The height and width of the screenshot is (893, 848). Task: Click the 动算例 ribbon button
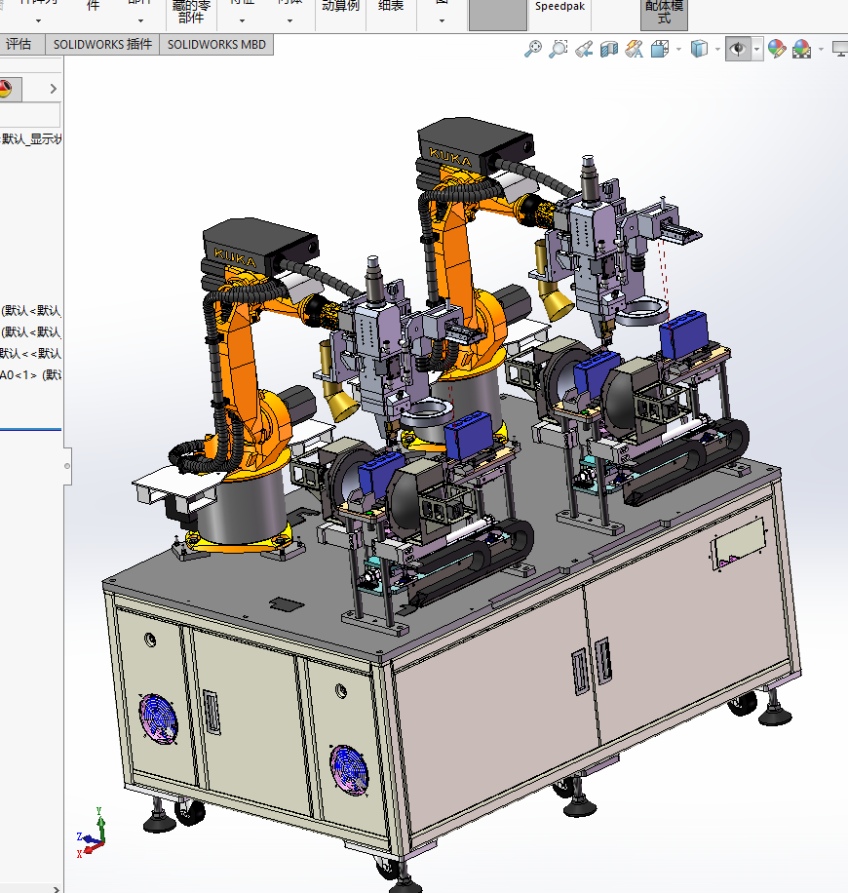coord(340,8)
